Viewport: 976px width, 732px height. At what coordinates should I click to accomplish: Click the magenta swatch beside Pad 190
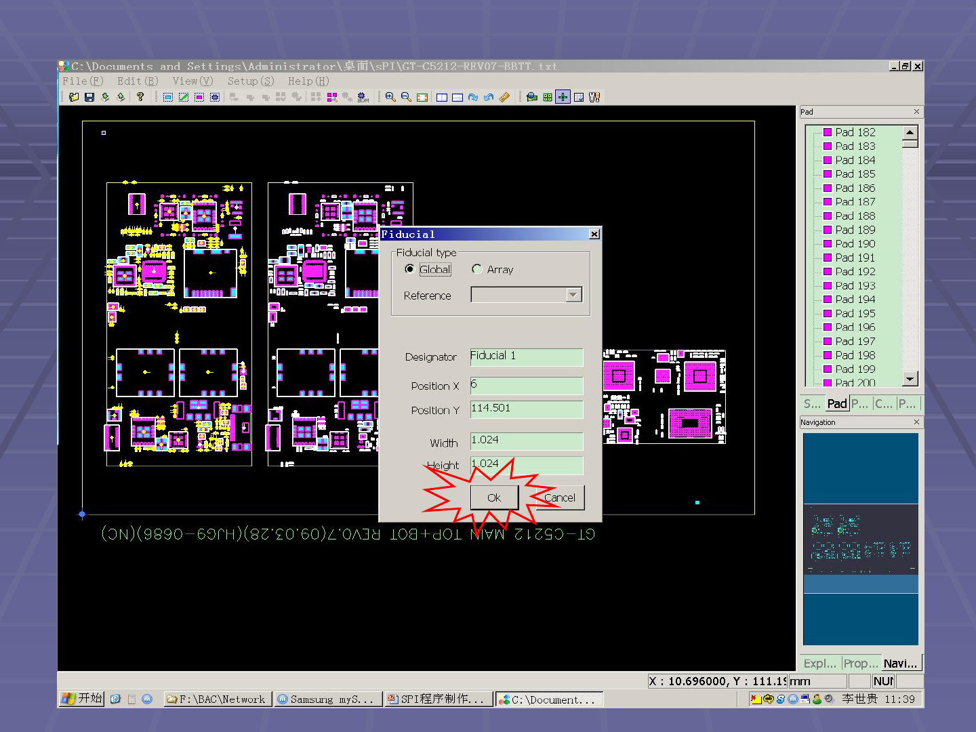coord(828,244)
